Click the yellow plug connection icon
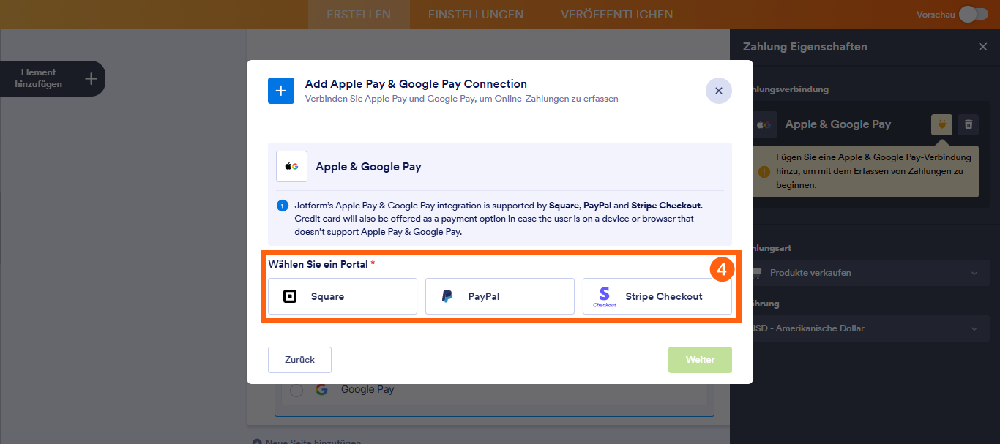This screenshot has width=1000, height=444. tap(942, 124)
